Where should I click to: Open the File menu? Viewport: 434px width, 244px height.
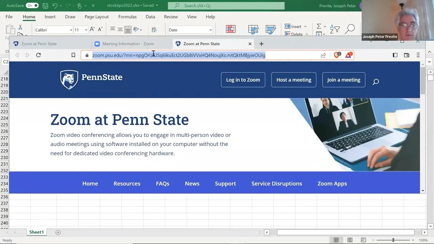pos(9,17)
